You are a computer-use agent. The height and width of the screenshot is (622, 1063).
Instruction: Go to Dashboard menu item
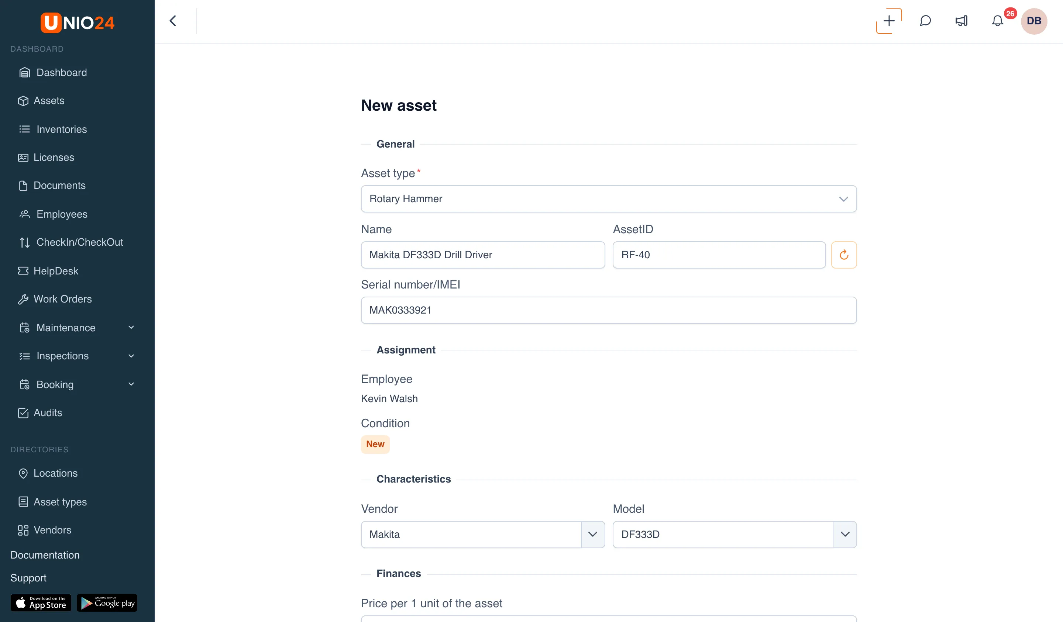(62, 73)
